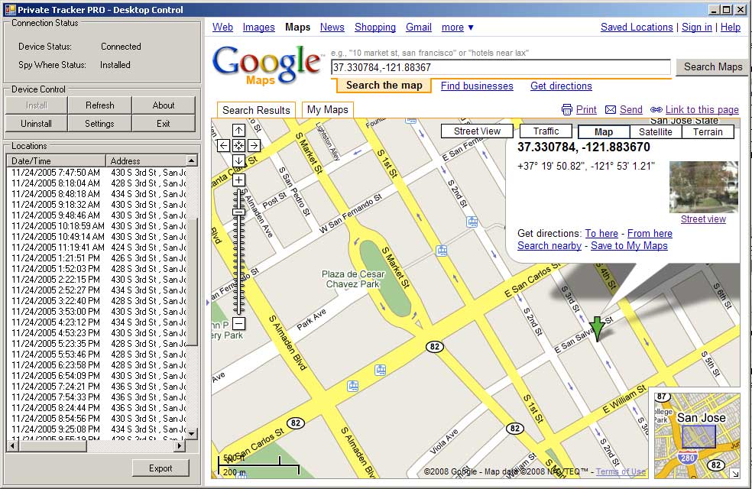Click the Exit button
The width and height of the screenshot is (752, 489).
164,123
